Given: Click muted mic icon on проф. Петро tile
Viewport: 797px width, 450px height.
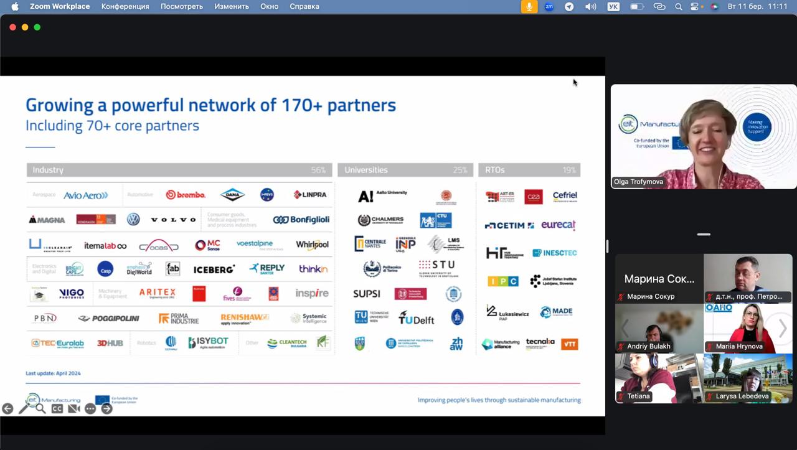Looking at the screenshot, I should [710, 297].
